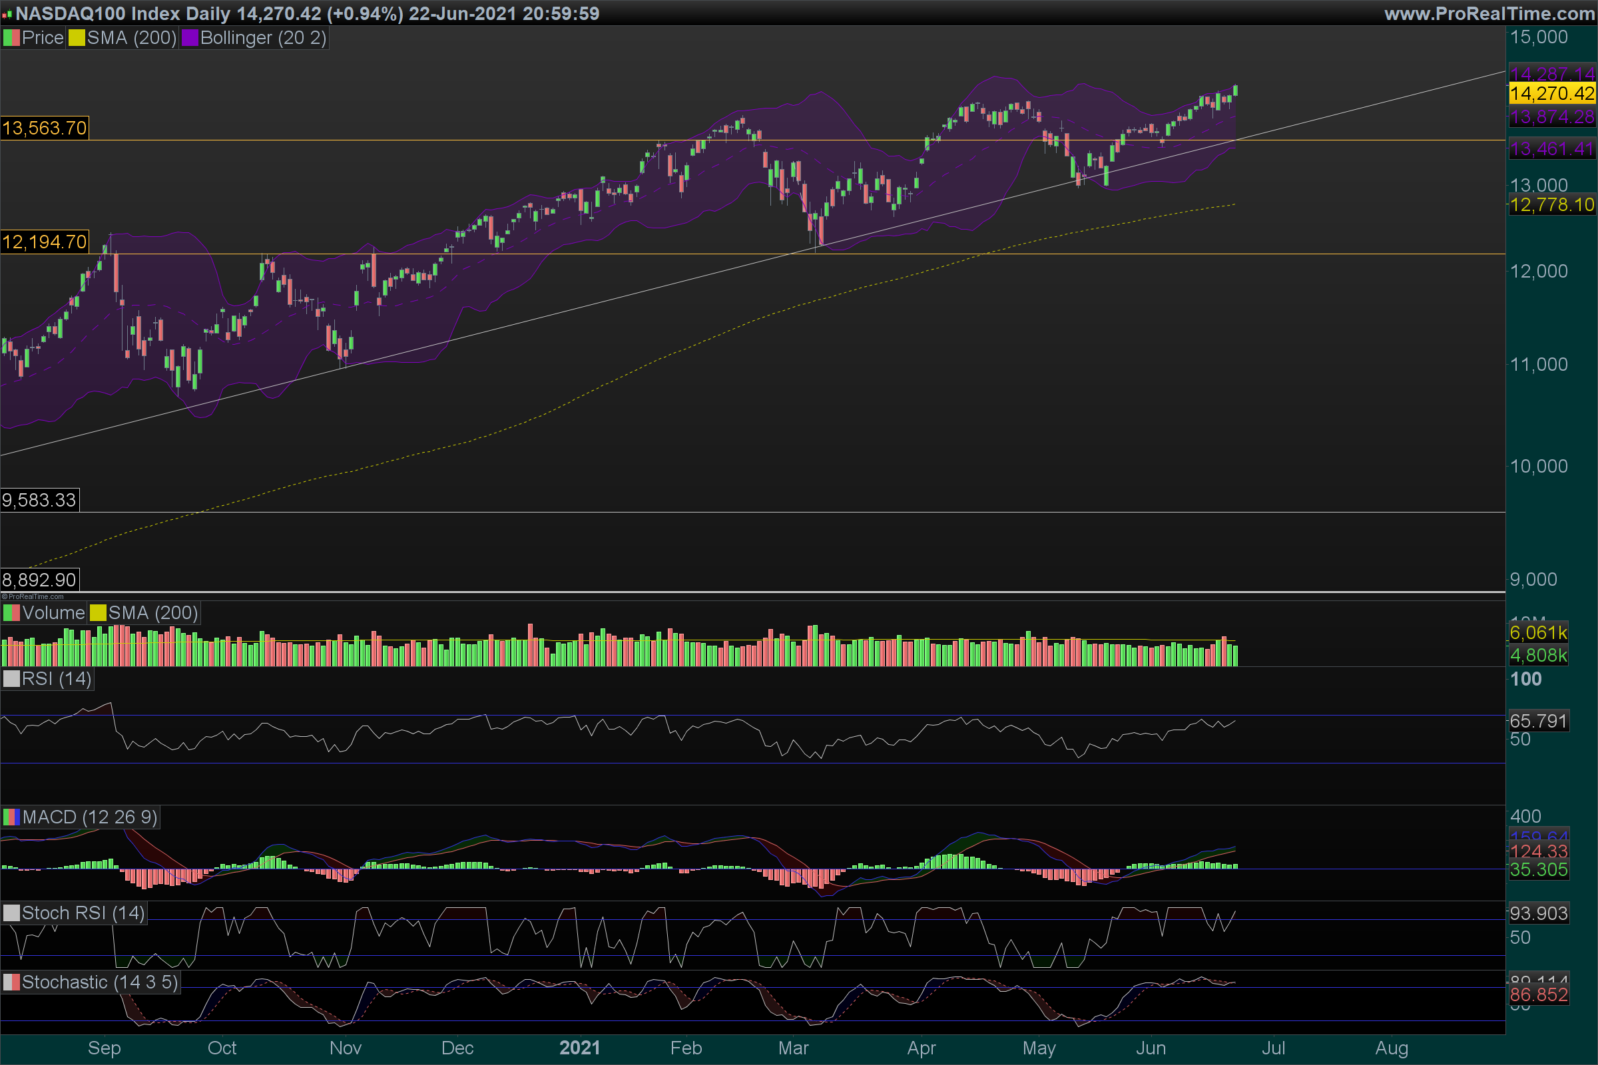Click the 8,892.90 level label
Image resolution: width=1598 pixels, height=1065 pixels.
coord(39,579)
